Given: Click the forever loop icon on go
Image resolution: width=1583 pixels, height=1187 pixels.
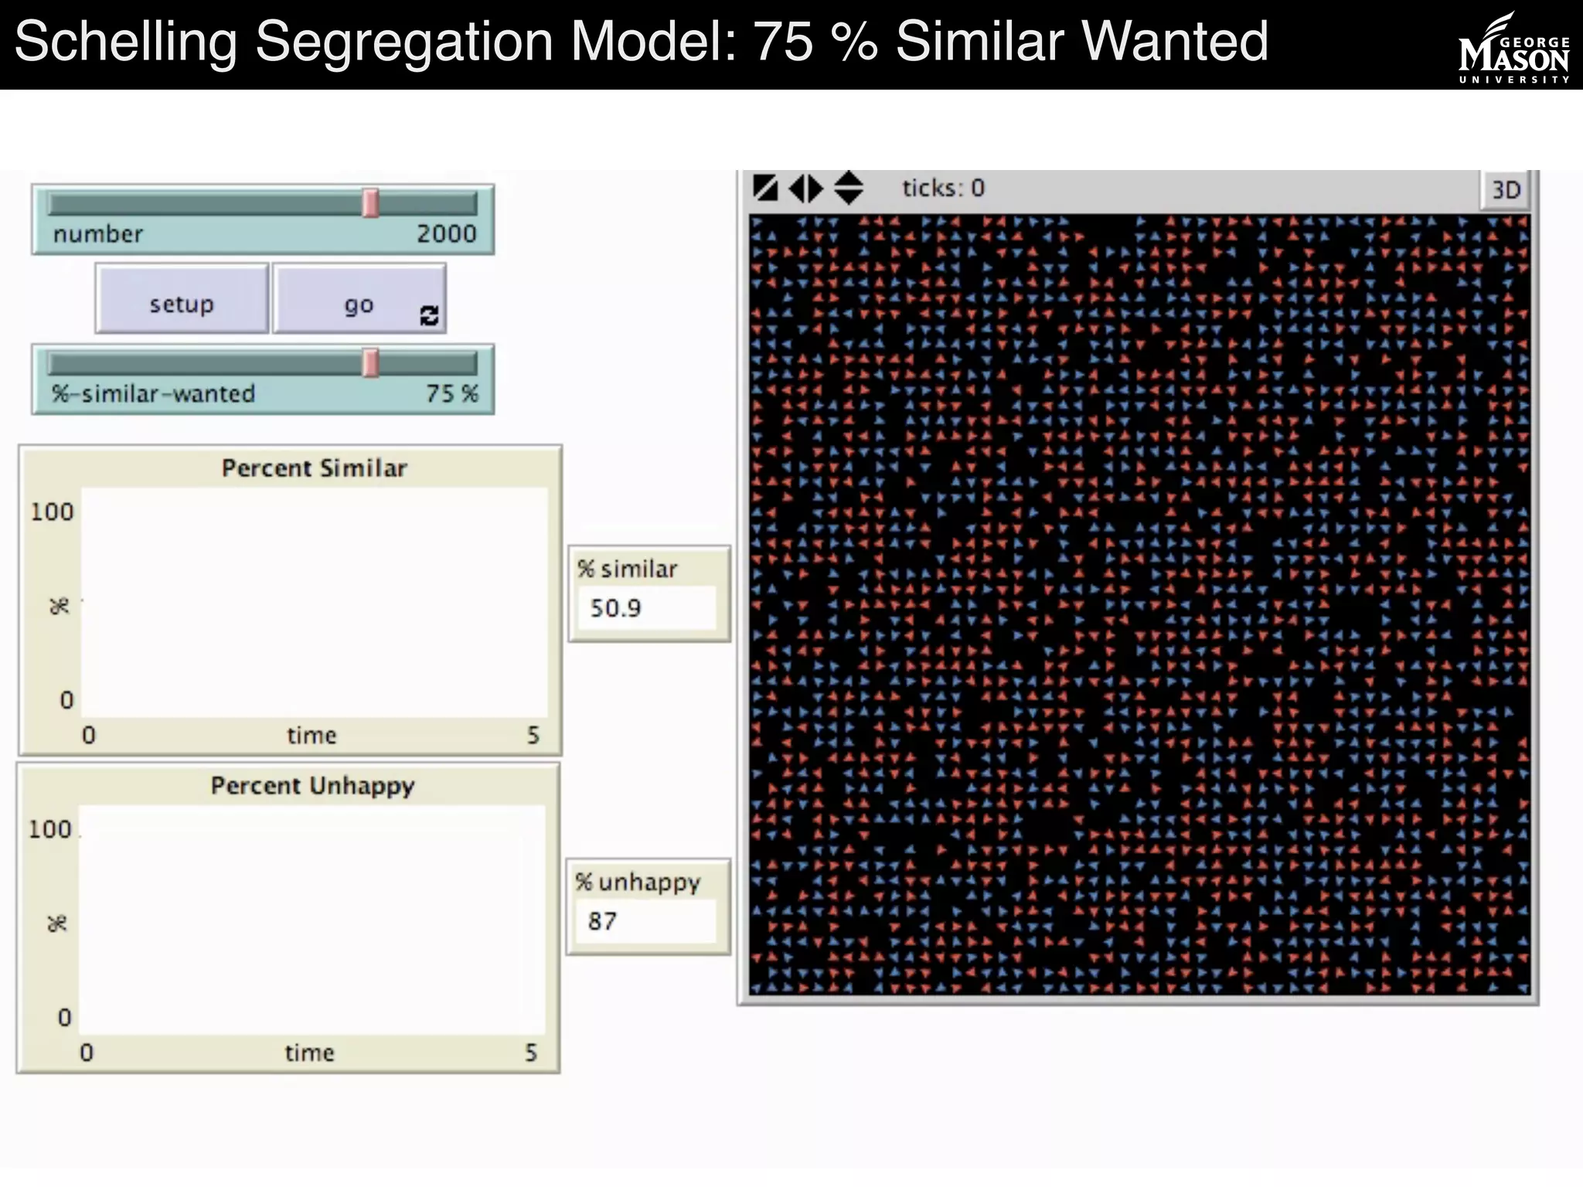Looking at the screenshot, I should tap(429, 315).
